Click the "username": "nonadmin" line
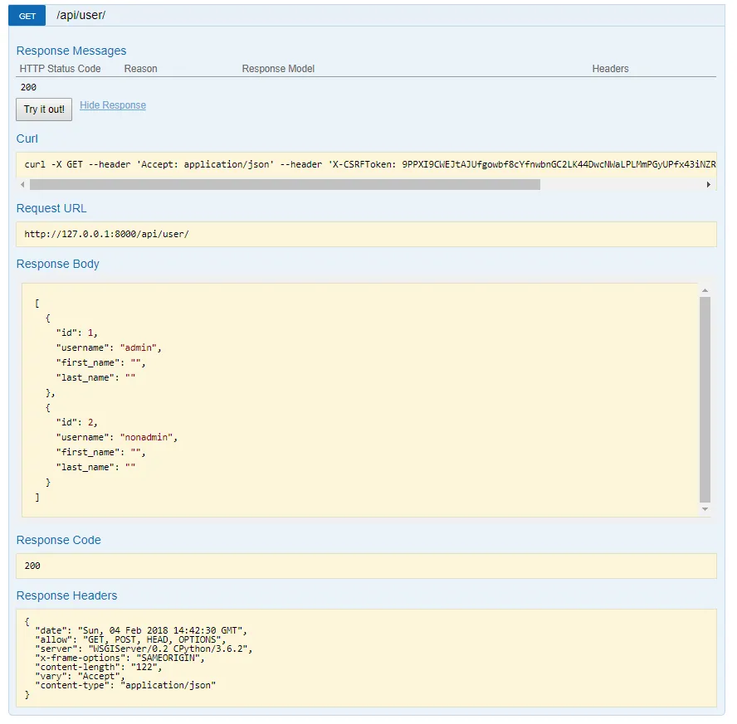The width and height of the screenshot is (737, 724). pos(116,437)
